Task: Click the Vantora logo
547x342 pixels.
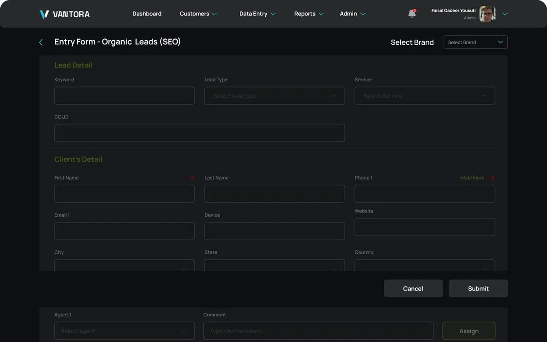Action: click(64, 14)
